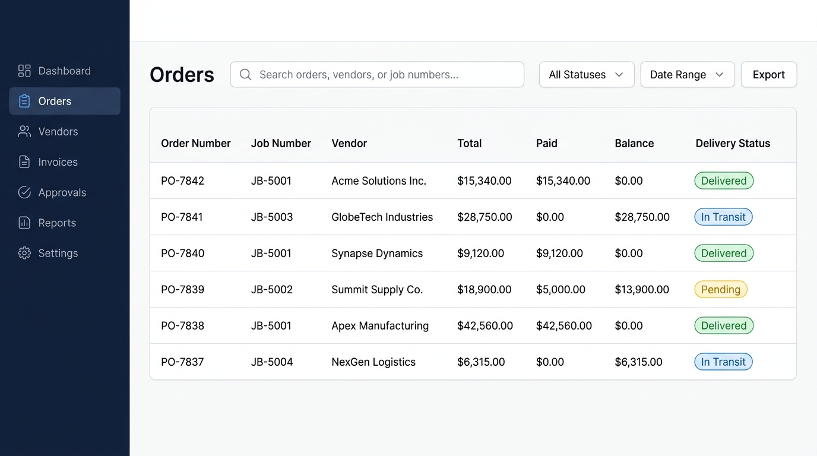Click the Reports chart icon
The image size is (817, 456).
click(x=24, y=223)
